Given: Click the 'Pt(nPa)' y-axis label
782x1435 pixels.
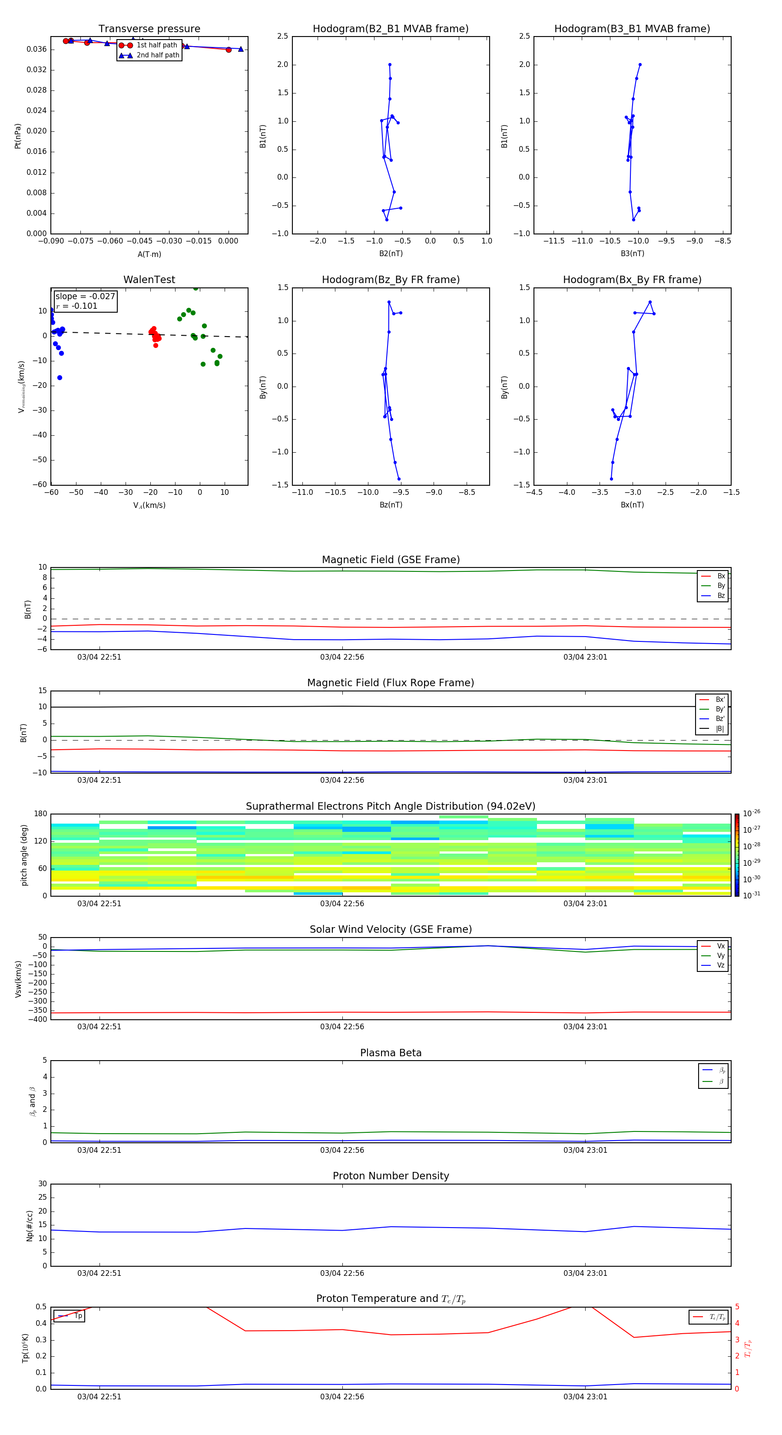Looking at the screenshot, I should tap(18, 136).
